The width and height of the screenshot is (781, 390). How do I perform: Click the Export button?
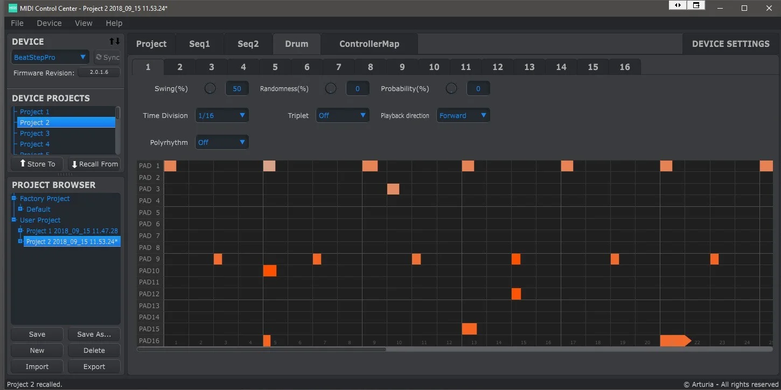tap(94, 366)
